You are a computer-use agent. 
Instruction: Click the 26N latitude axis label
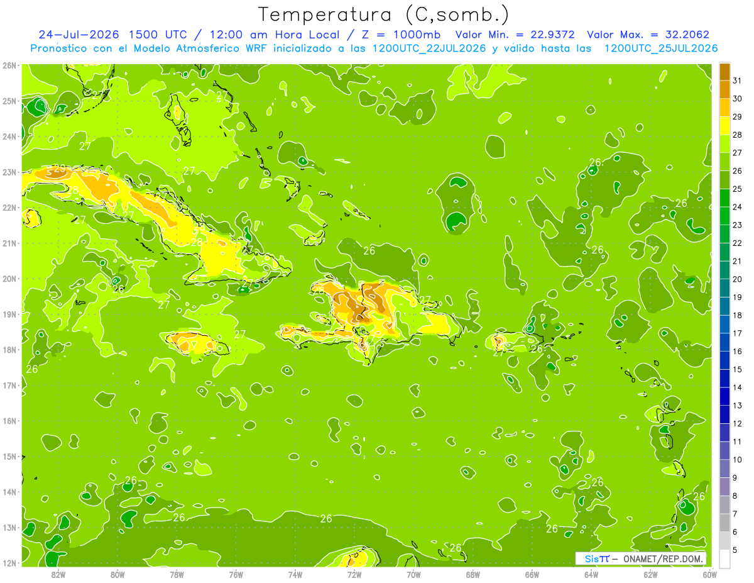tap(9, 65)
